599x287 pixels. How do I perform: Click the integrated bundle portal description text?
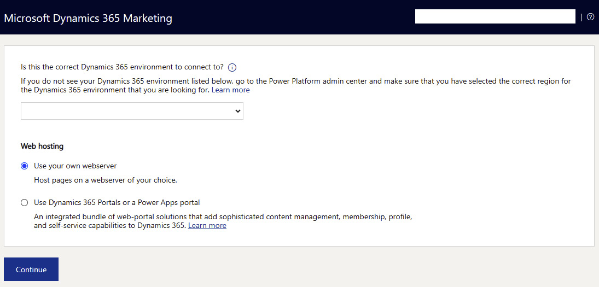(x=223, y=221)
